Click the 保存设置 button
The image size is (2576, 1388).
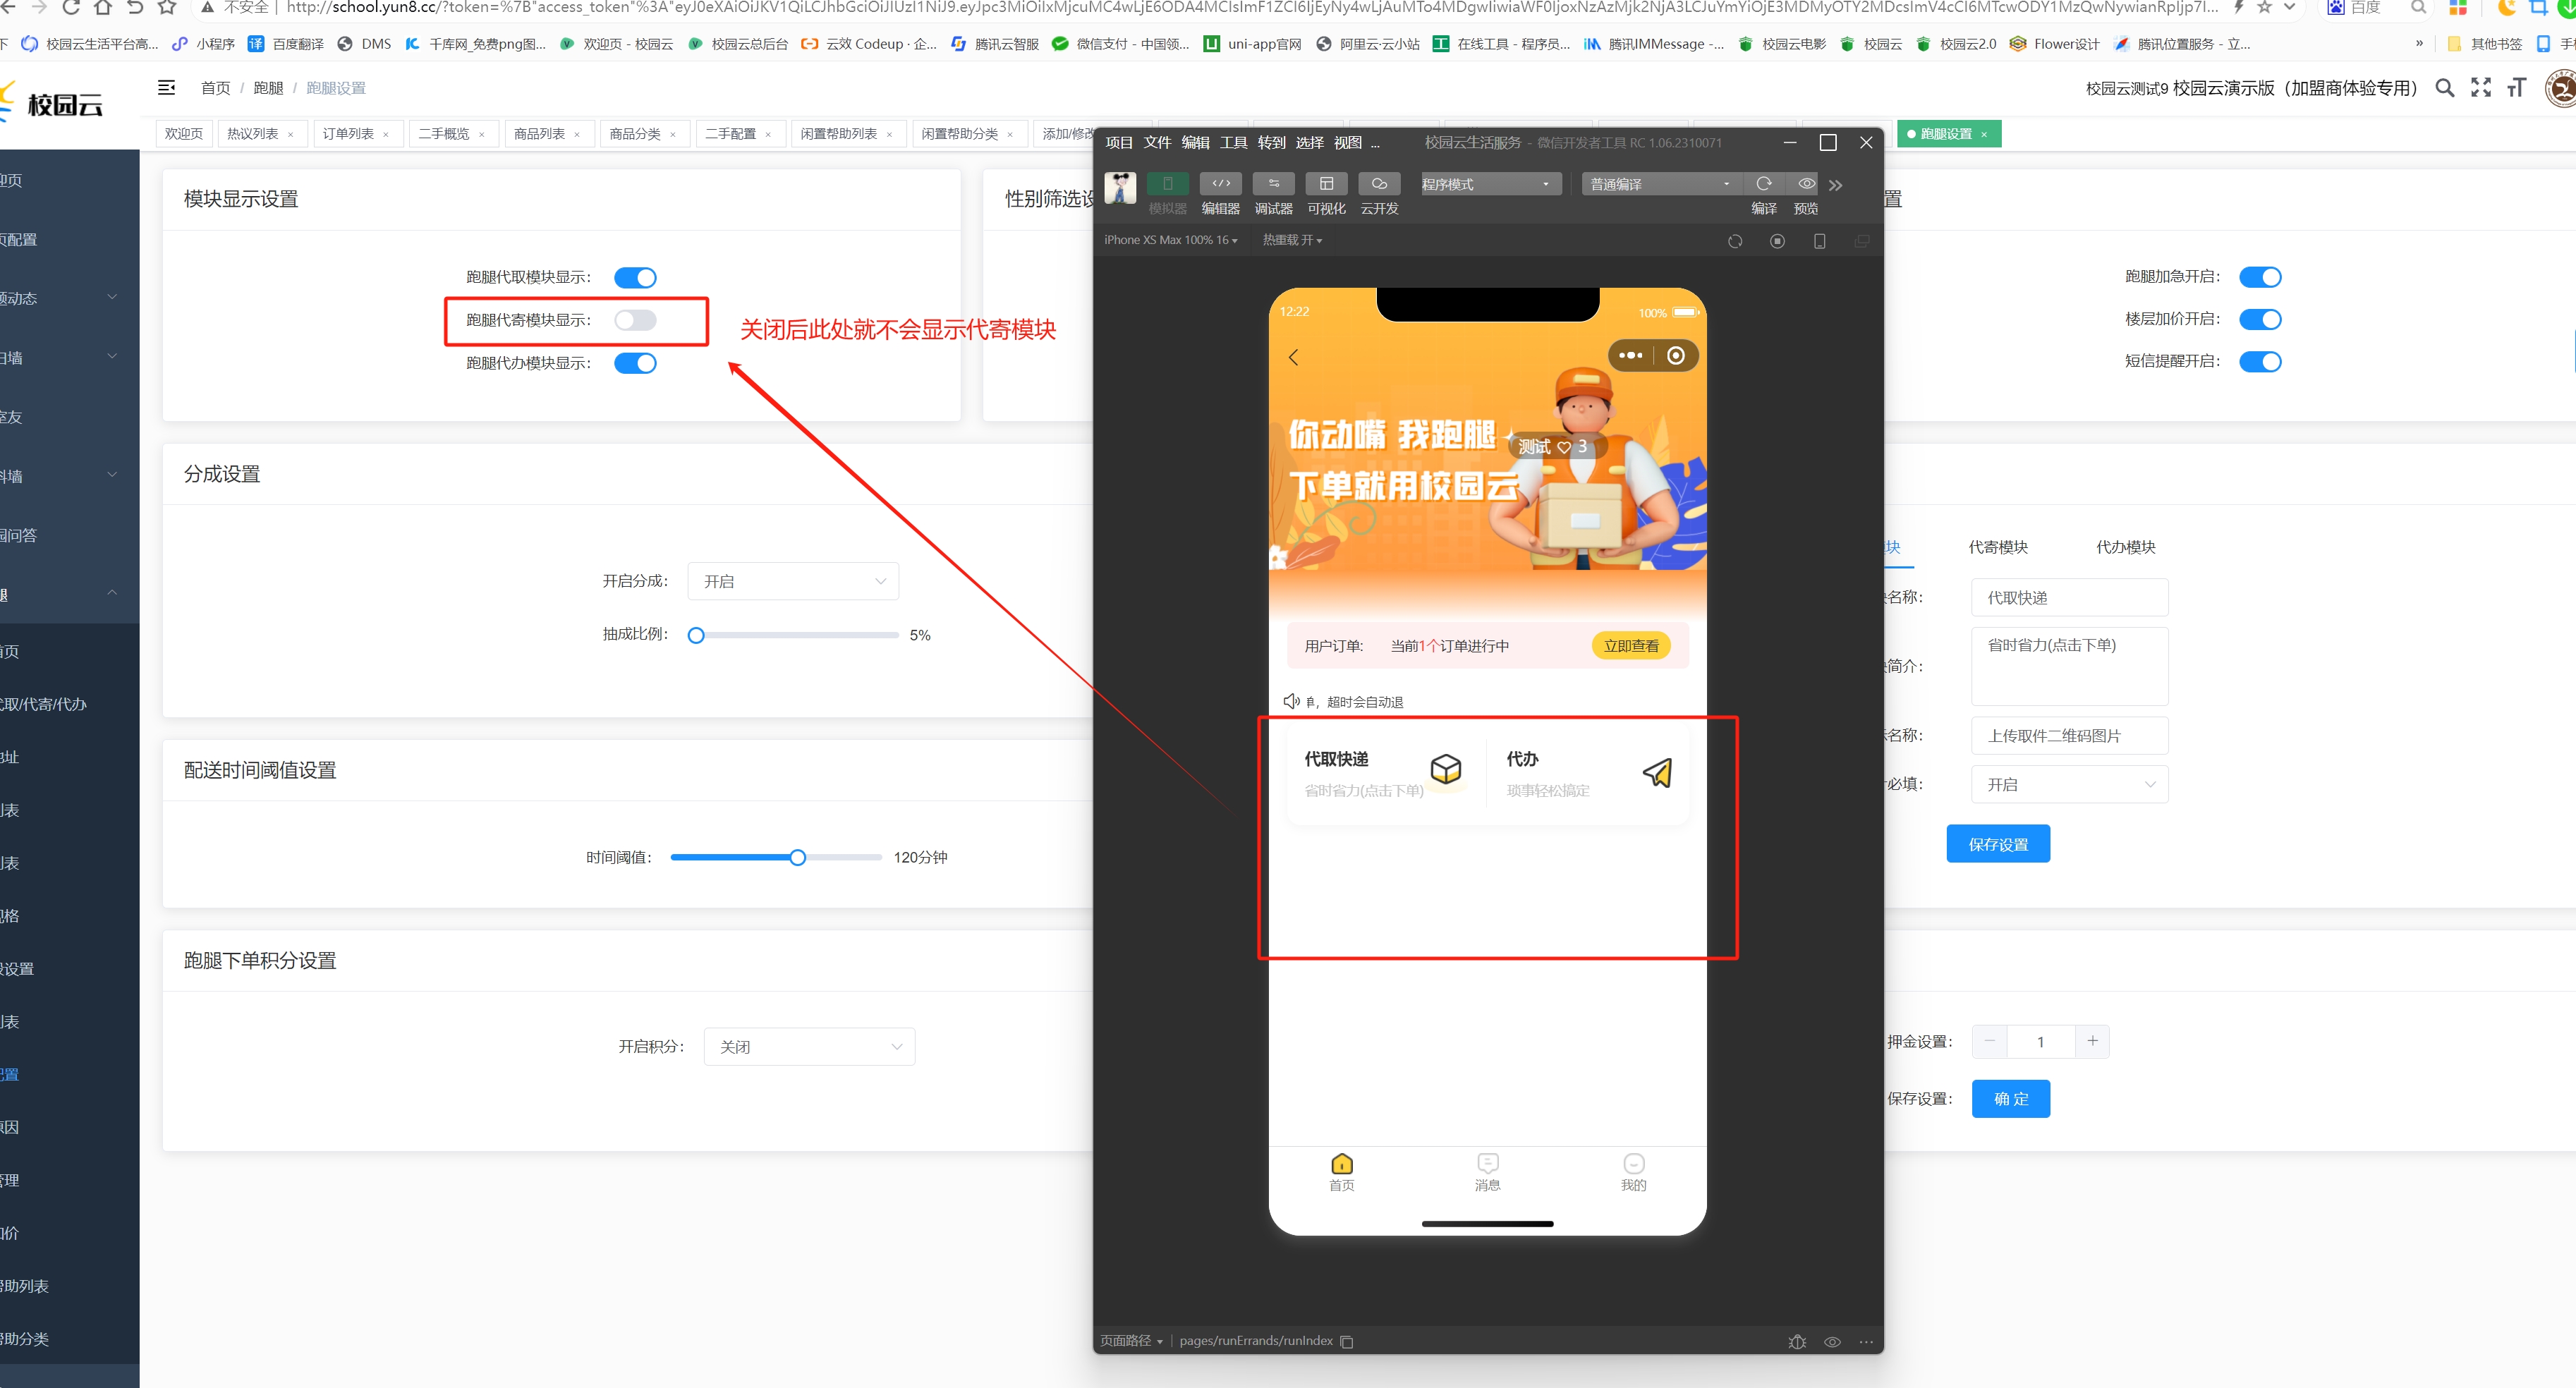1998,844
